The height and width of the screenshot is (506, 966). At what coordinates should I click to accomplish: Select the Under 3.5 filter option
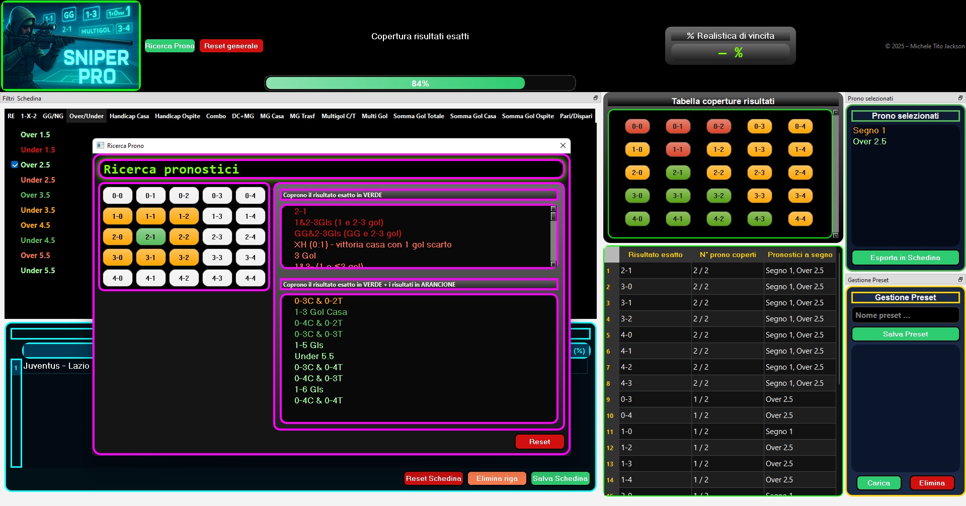[x=38, y=210]
